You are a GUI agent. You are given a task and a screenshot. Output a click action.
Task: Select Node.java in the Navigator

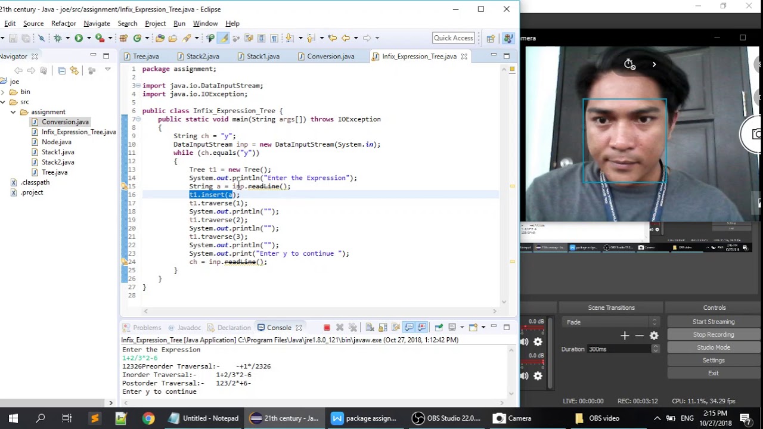[56, 142]
